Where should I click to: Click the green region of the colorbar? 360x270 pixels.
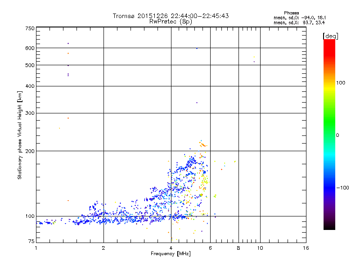[x=329, y=121]
